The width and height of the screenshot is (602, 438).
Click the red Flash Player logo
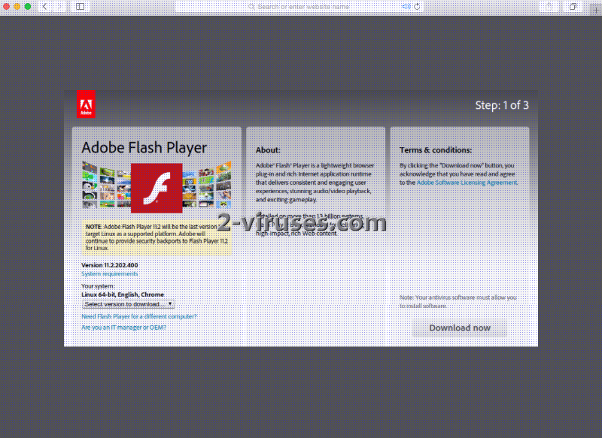157,188
